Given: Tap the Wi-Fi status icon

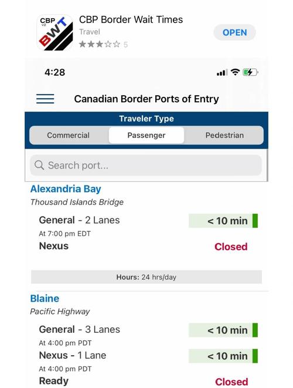Looking at the screenshot, I should click(235, 72).
